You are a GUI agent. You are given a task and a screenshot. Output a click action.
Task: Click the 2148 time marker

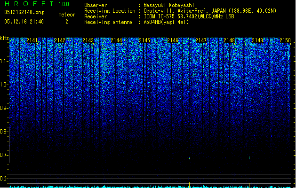(229, 40)
